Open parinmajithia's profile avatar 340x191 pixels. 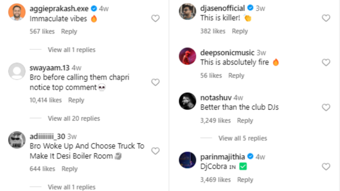click(187, 160)
